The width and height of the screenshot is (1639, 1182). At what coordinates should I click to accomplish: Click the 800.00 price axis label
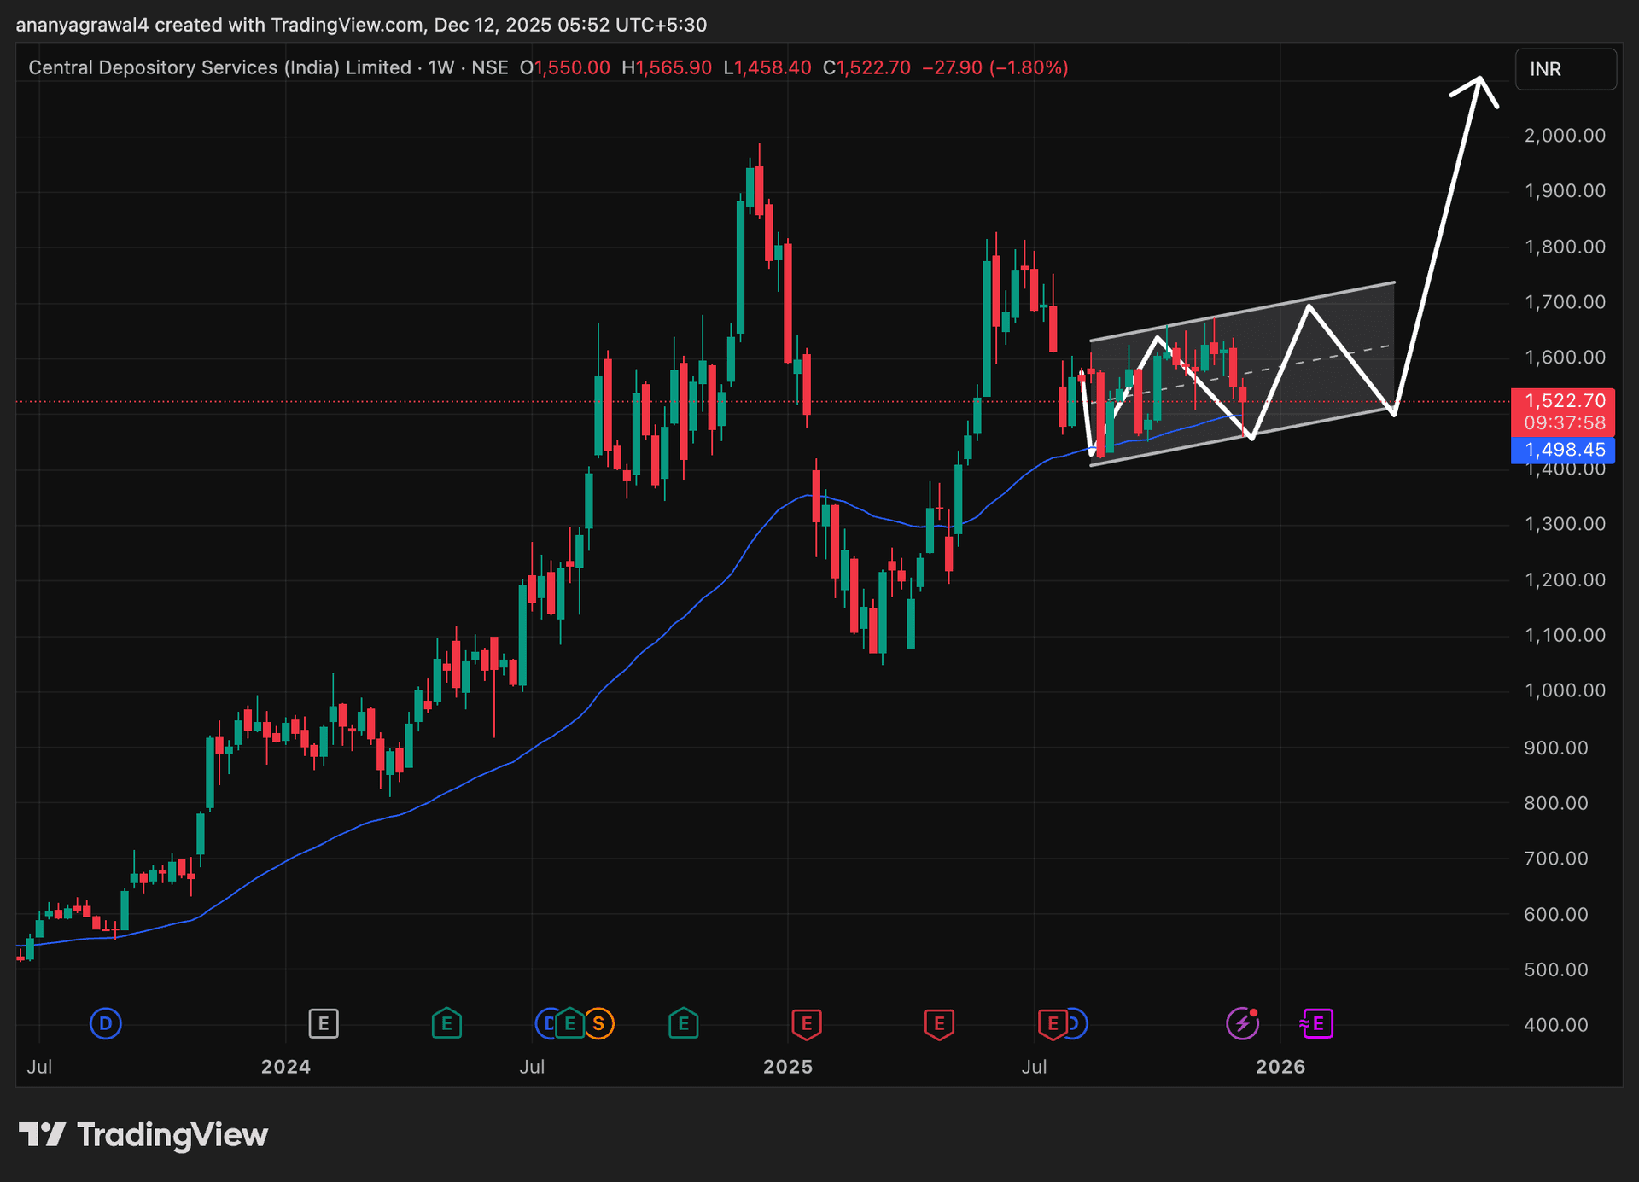(1556, 803)
